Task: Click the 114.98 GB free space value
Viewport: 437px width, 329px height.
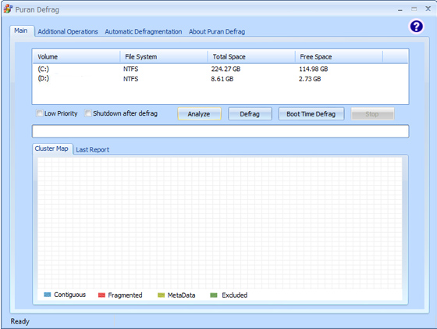Action: pos(313,69)
